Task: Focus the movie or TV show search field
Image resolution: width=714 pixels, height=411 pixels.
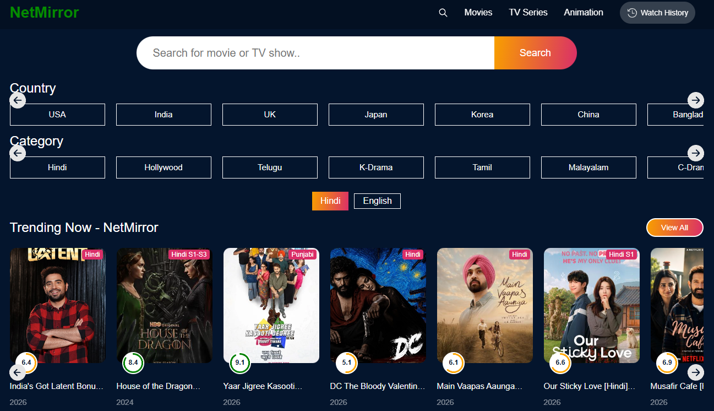Action: [x=315, y=53]
